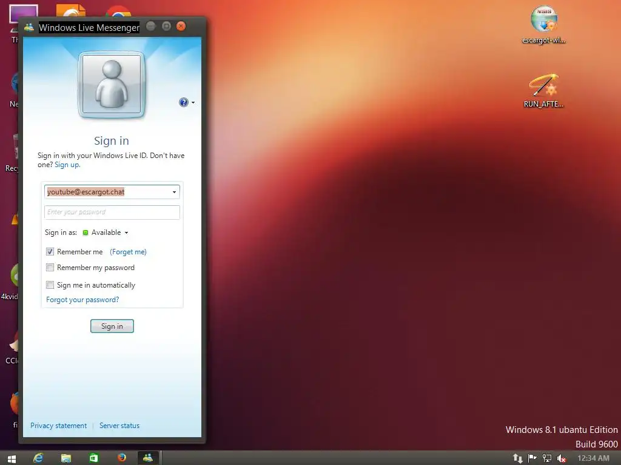The image size is (621, 465).
Task: Select the escargot-wl installer desktop icon
Action: pos(544,24)
